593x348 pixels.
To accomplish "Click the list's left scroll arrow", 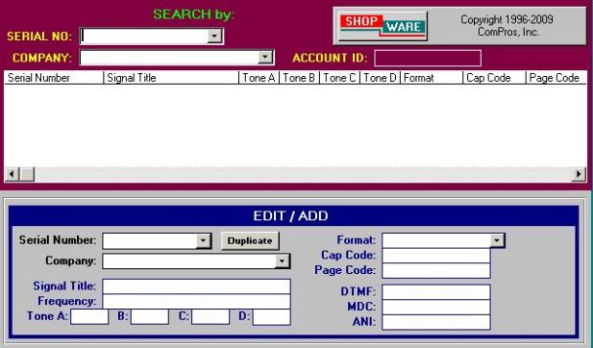I will (12, 174).
